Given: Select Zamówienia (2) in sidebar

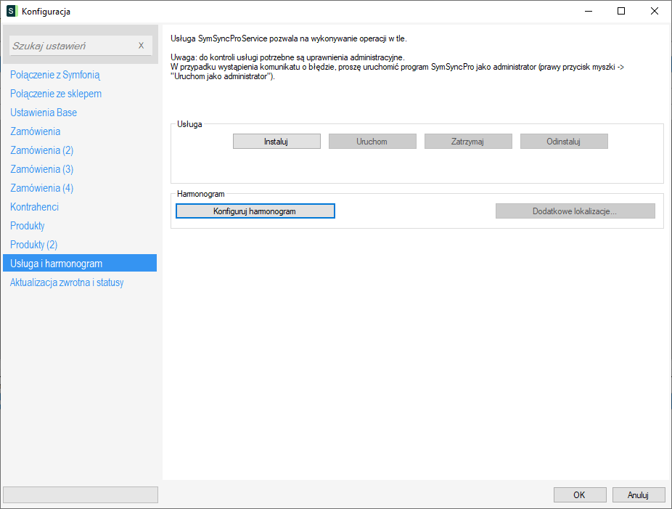Looking at the screenshot, I should pyautogui.click(x=41, y=150).
